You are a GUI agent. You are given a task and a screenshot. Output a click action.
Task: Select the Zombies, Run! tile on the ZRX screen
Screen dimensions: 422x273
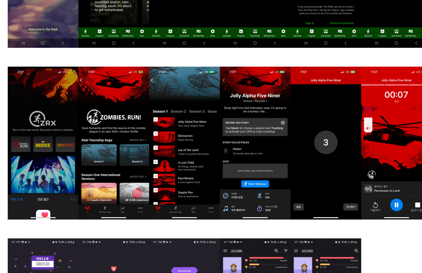tap(21, 144)
